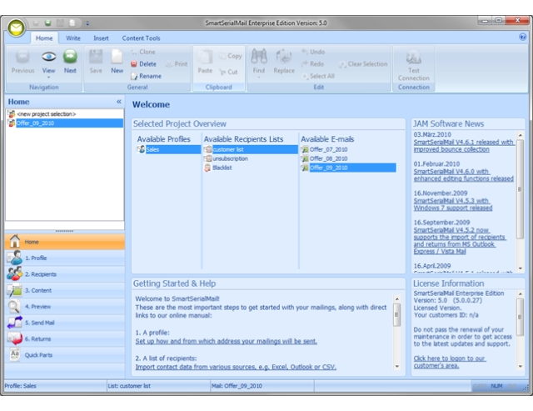533x411 pixels.
Task: Click the Clone command
Action: point(143,52)
